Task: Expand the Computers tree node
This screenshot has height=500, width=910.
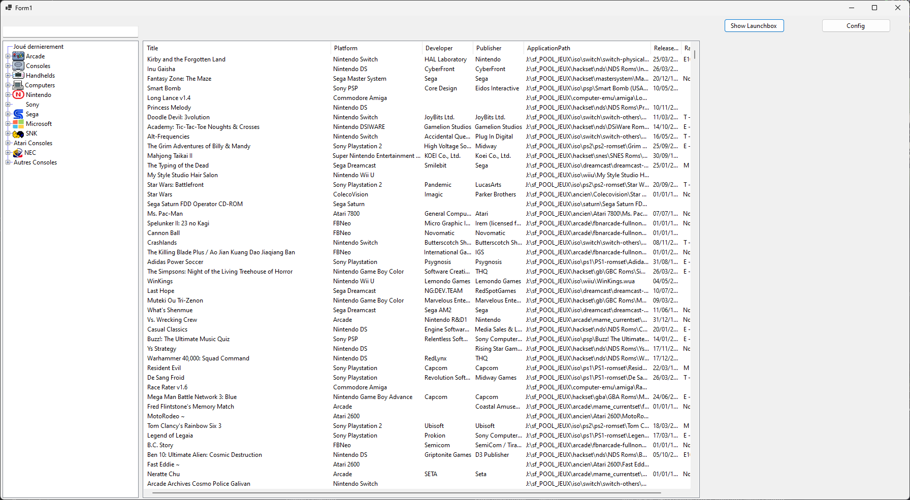Action: (8, 85)
